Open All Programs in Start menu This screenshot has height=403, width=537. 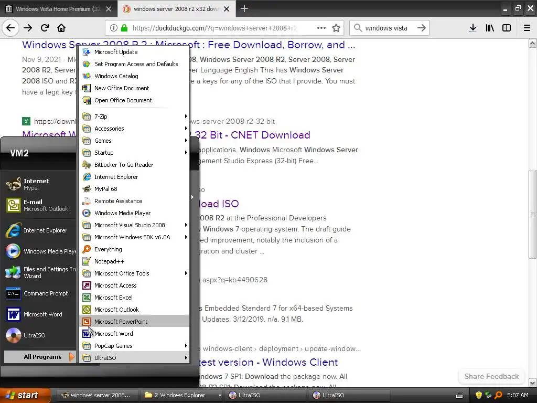point(40,357)
